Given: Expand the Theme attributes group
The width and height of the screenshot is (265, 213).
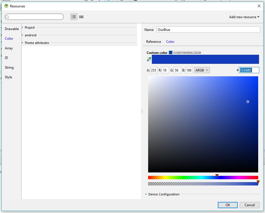Looking at the screenshot, I should point(22,43).
